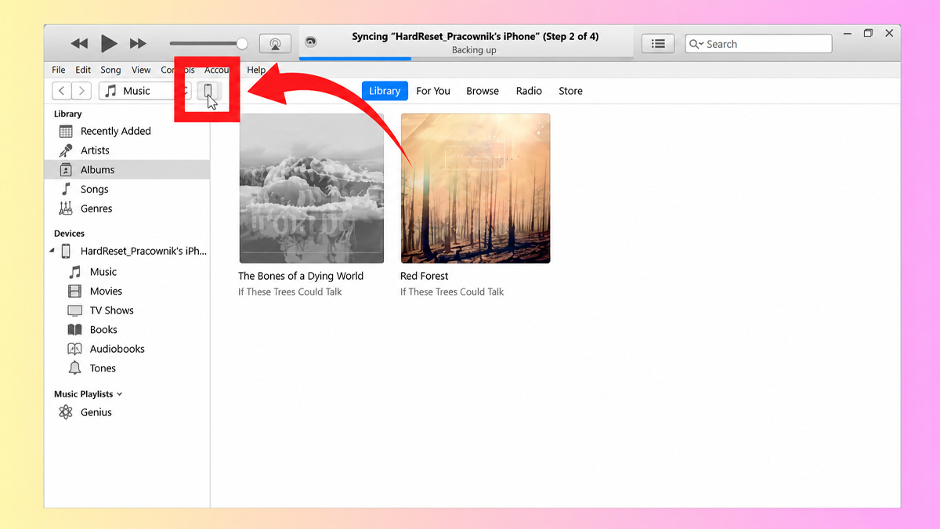
Task: Open the Up Next list button
Action: [658, 44]
